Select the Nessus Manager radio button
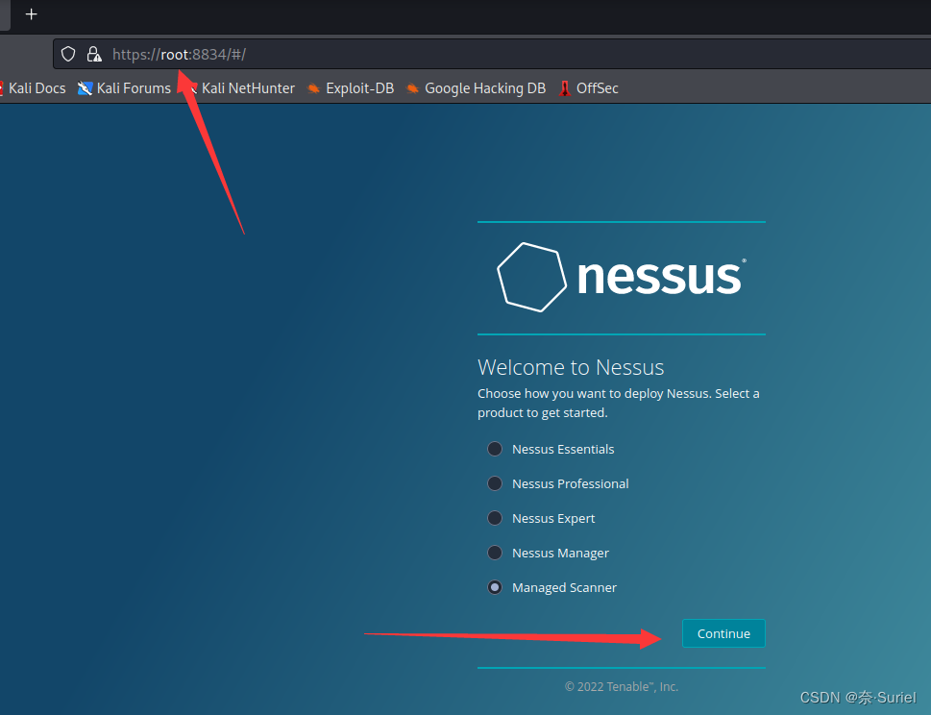This screenshot has width=931, height=715. (495, 553)
